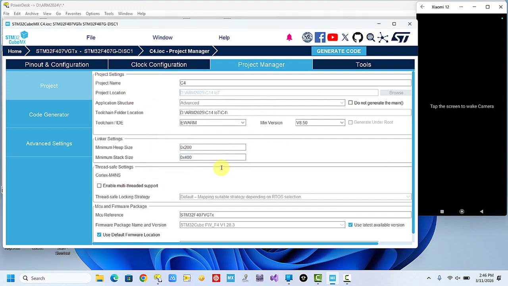Open the File menu in STM32CubeMX
This screenshot has height=286, width=508.
point(91,37)
